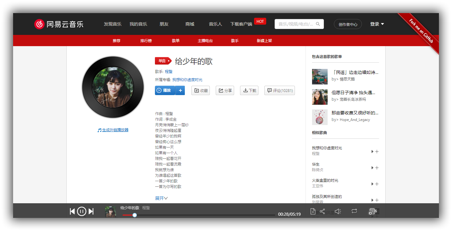
Task: Select 推荐 sub-navigation tab
Action: click(117, 41)
